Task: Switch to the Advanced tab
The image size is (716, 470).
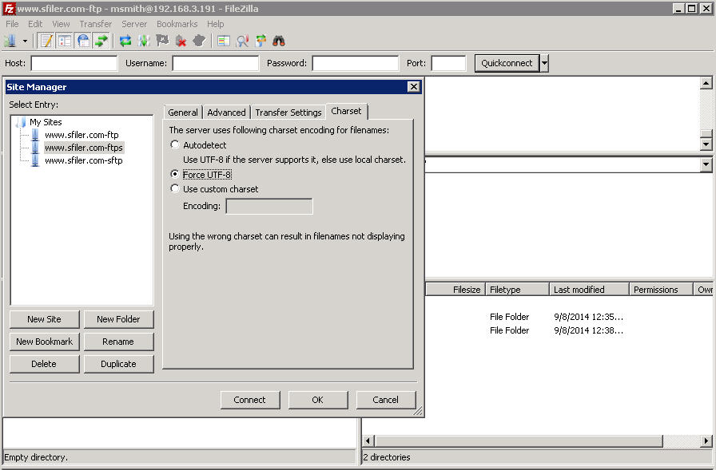Action: click(226, 113)
